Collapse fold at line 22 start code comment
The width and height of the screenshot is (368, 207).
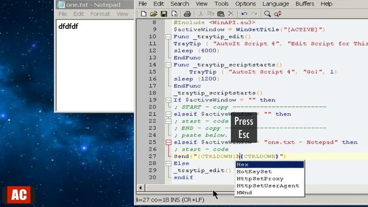pos(168,121)
